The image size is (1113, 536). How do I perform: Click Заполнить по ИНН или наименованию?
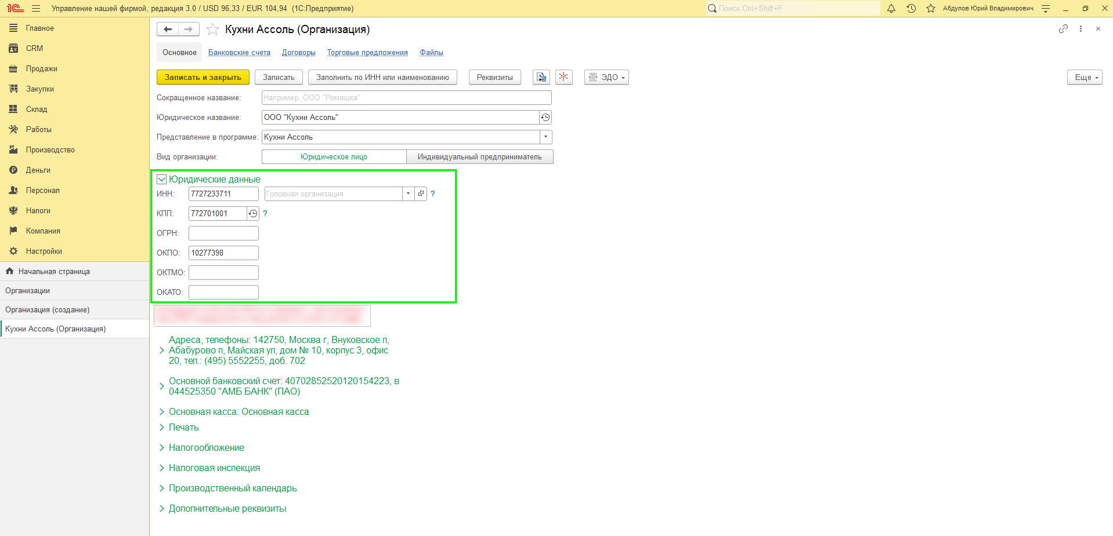click(x=382, y=77)
